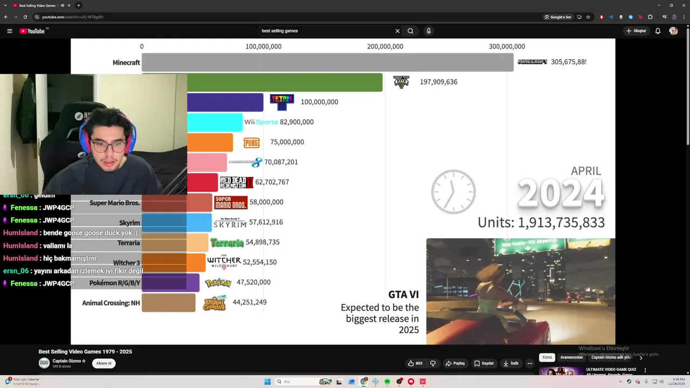Save the video with Kaydet
The height and width of the screenshot is (388, 690).
click(484, 363)
